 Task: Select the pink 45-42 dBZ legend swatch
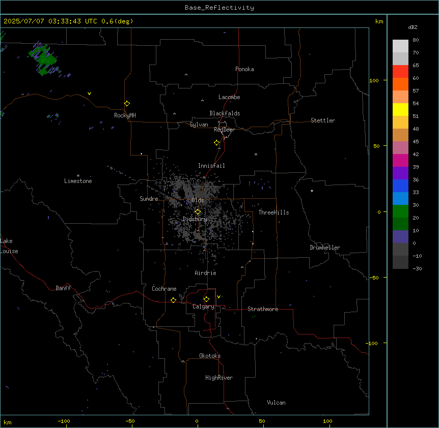point(400,147)
